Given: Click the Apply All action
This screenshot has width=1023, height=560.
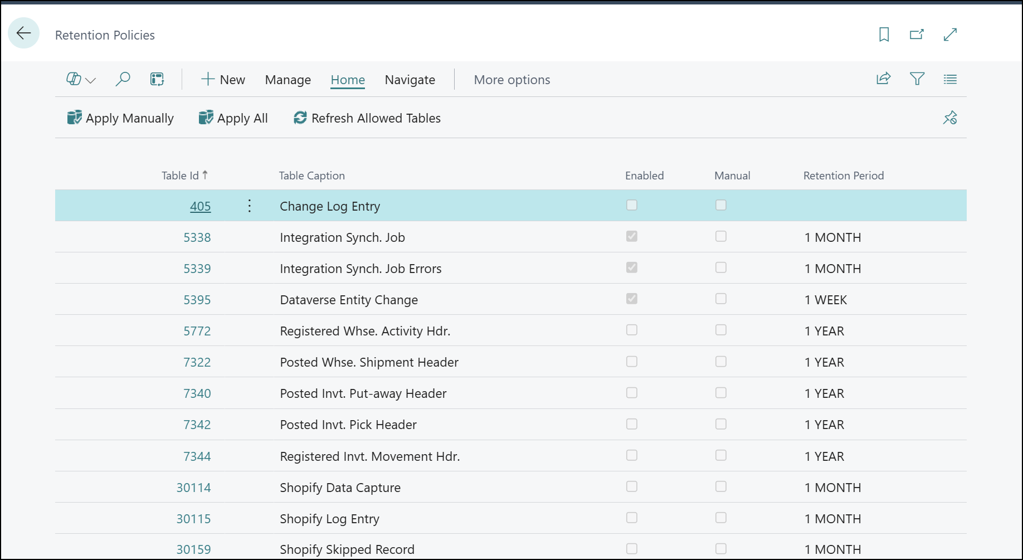Looking at the screenshot, I should [x=233, y=118].
